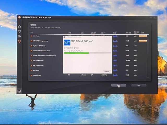Open the Detail link for AMD Chipset Driver
Image resolution: width=167 pixels, height=125 pixels.
coord(115,65)
